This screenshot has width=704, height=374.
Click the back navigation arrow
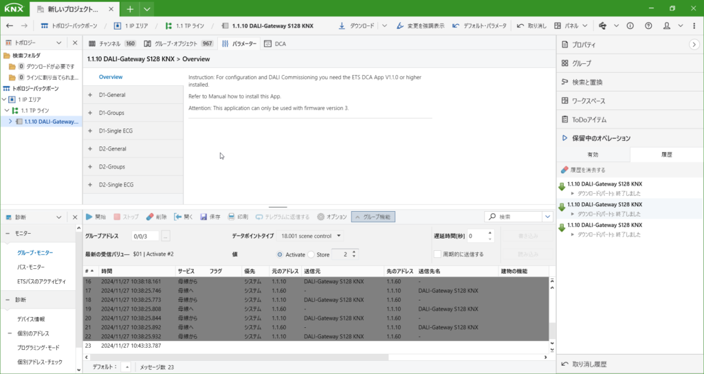[10, 26]
